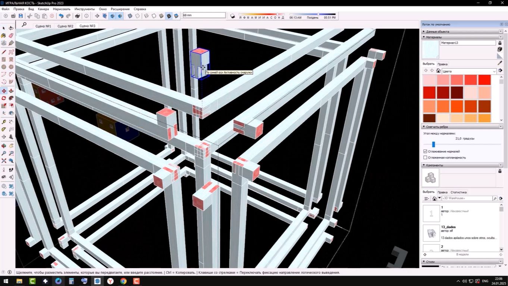Viewport: 508px width, 286px height.
Task: Select the Tape Measure tool
Action: 4,122
